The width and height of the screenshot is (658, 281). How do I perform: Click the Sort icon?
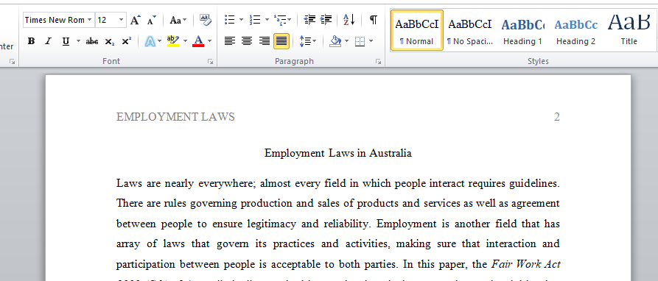[x=349, y=20]
